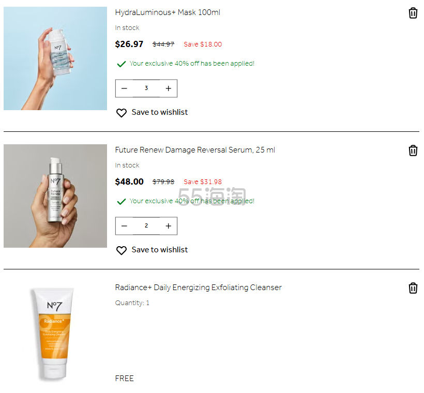This screenshot has height=393, width=424.
Task: Open HydraLuminous+ Mask 100ml product title
Action: [168, 12]
